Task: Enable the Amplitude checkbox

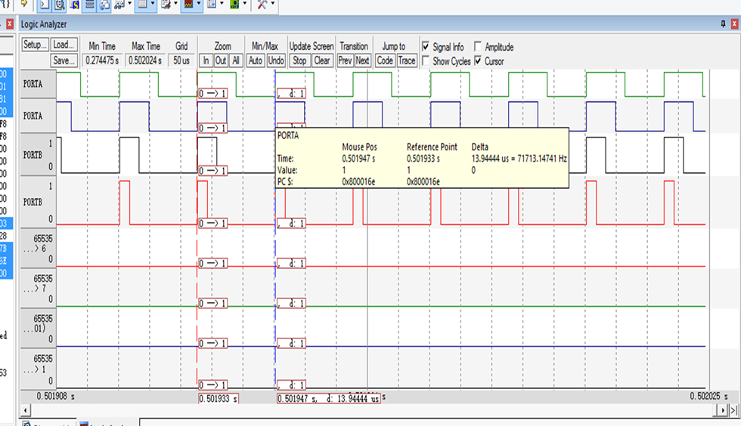Action: 478,47
